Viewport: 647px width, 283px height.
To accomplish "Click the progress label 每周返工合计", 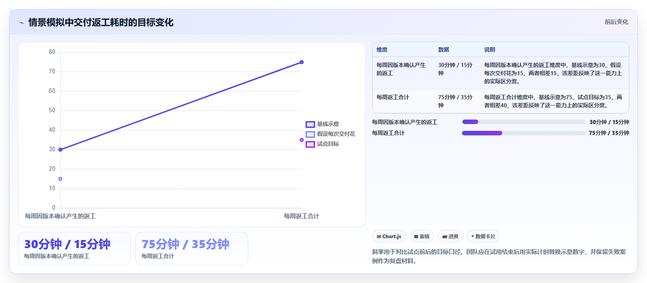I will [388, 133].
